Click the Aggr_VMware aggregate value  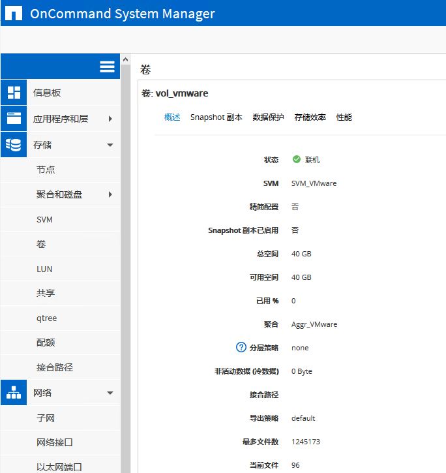click(x=314, y=325)
